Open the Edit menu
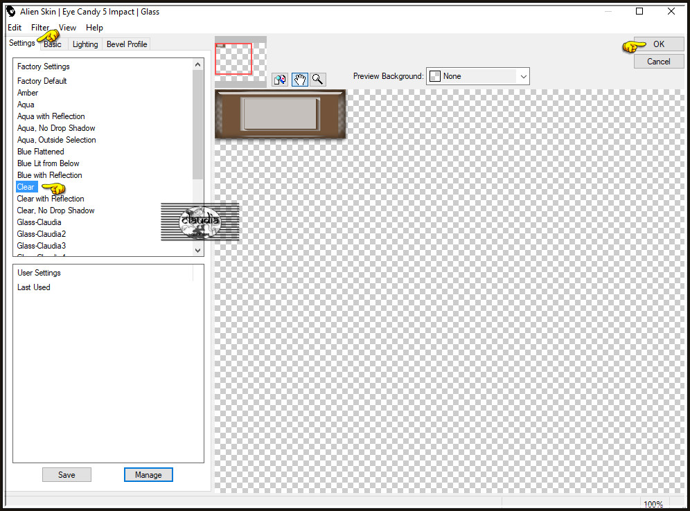Viewport: 690px width, 511px height. (15, 27)
